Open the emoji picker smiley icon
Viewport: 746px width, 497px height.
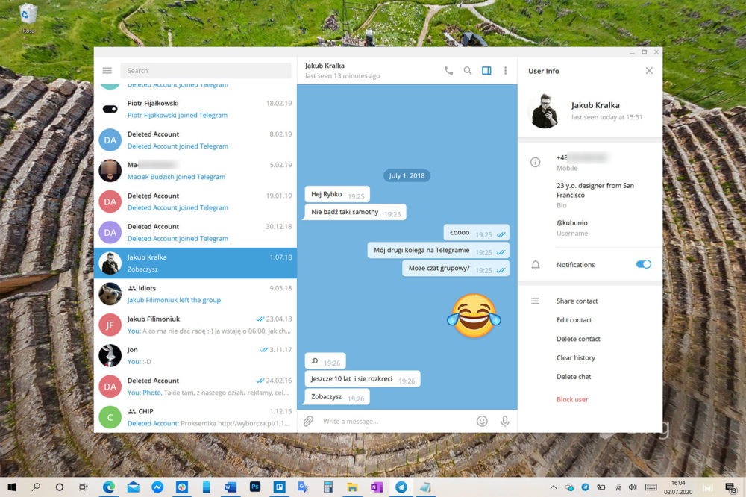[482, 421]
